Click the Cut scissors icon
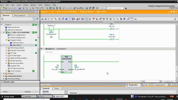Image resolution: width=178 pixels, height=100 pixels. pyautogui.click(x=23, y=8)
